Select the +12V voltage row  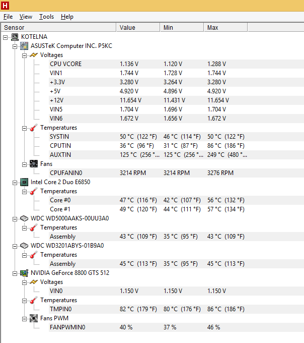click(176, 100)
